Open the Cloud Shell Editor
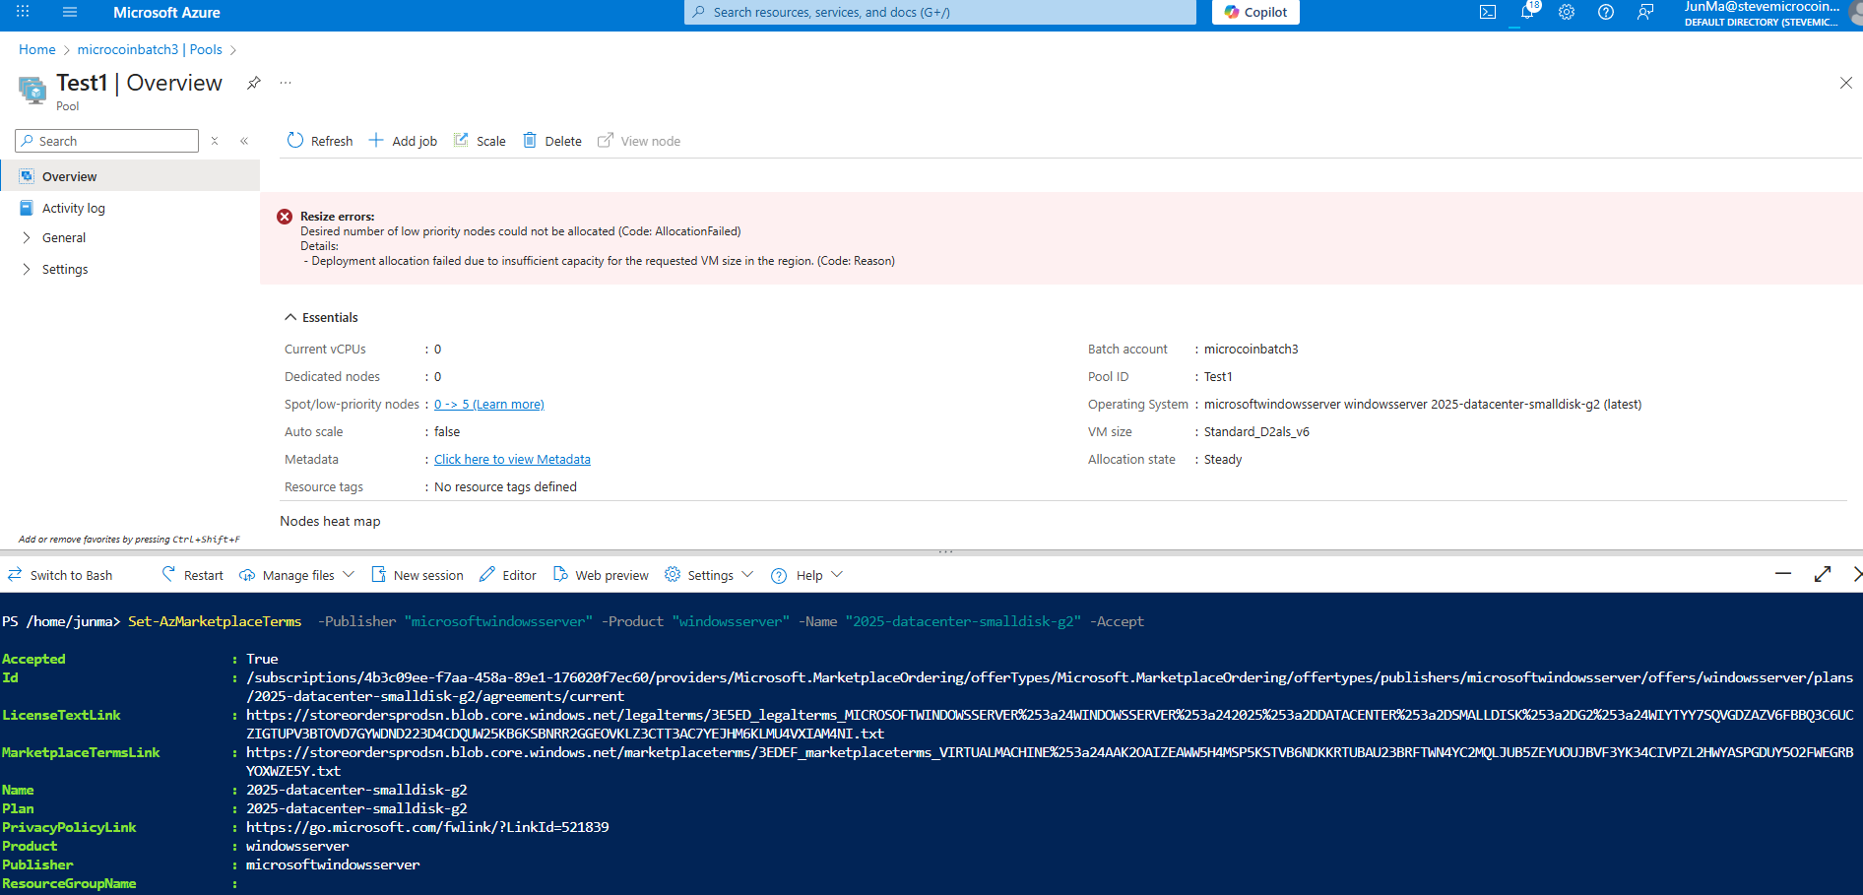The height and width of the screenshot is (895, 1863). click(508, 575)
